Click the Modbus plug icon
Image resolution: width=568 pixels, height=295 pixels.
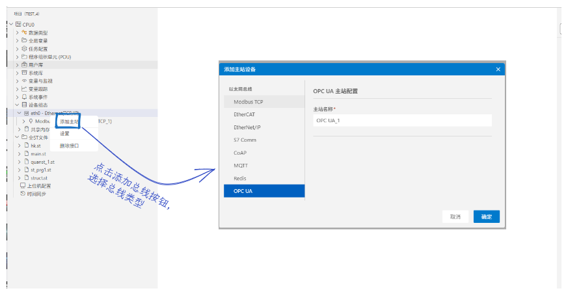(x=31, y=121)
